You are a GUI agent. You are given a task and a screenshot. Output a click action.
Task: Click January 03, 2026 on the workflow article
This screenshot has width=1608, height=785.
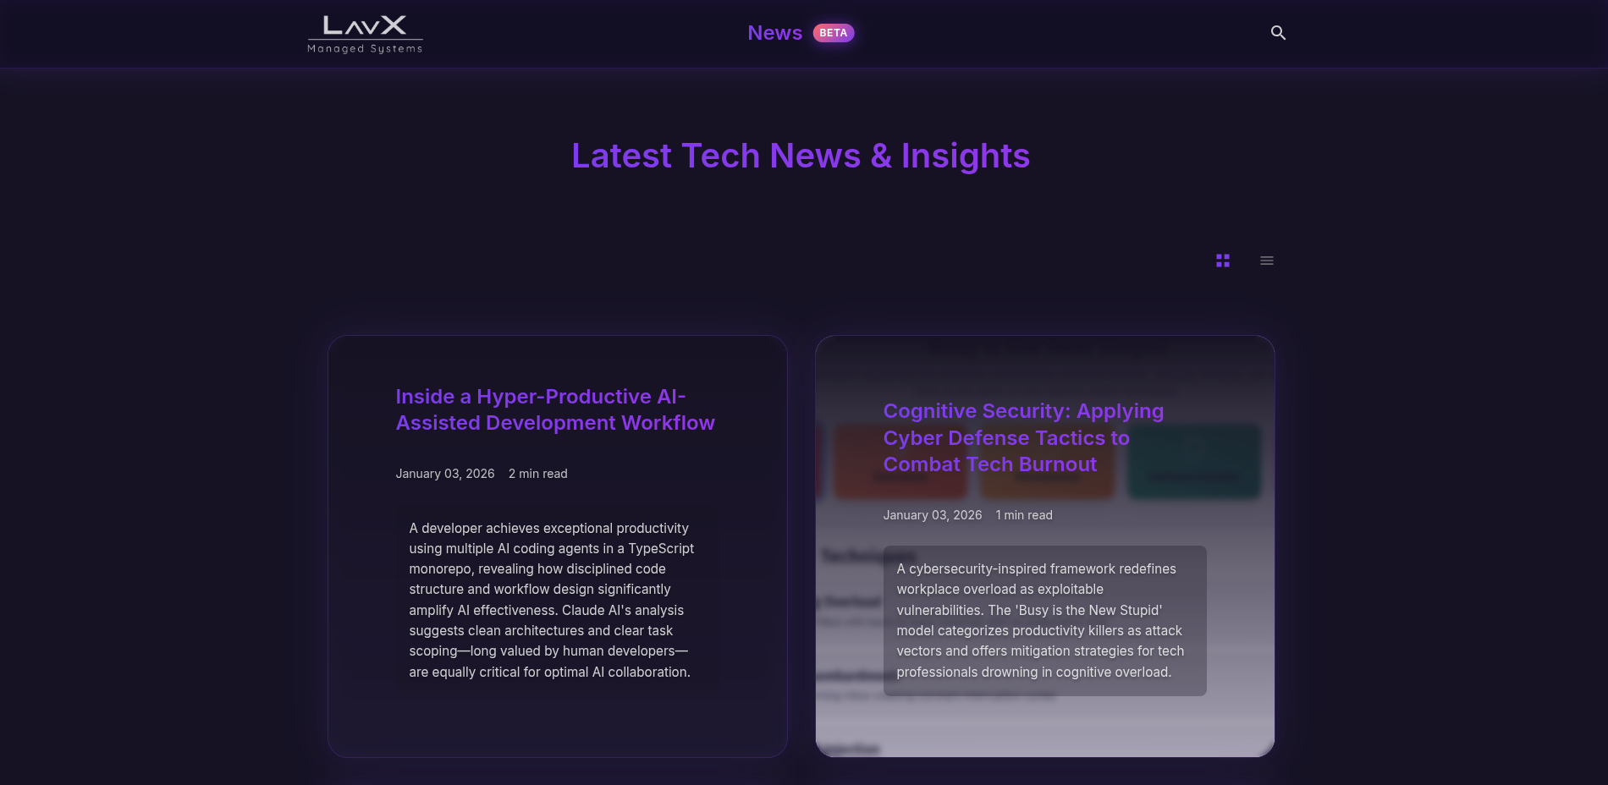click(x=444, y=474)
